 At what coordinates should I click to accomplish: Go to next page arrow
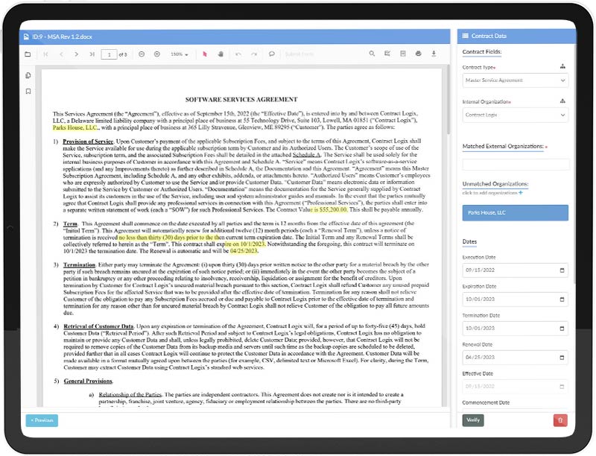click(77, 54)
